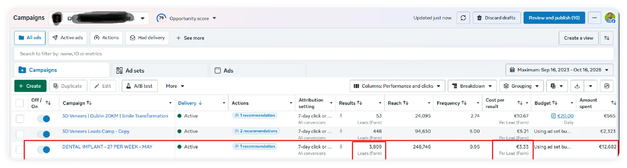Viewport: 627px width, 168px height.
Task: Sort Campaign column with arrows icon
Action: pos(89,103)
